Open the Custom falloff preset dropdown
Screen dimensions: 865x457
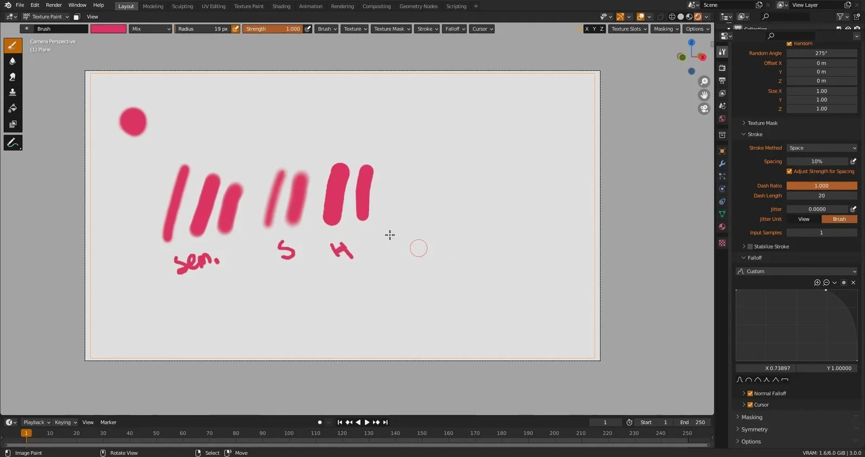coord(797,271)
